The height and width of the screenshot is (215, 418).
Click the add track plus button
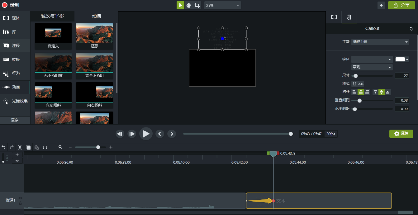[x=17, y=155]
